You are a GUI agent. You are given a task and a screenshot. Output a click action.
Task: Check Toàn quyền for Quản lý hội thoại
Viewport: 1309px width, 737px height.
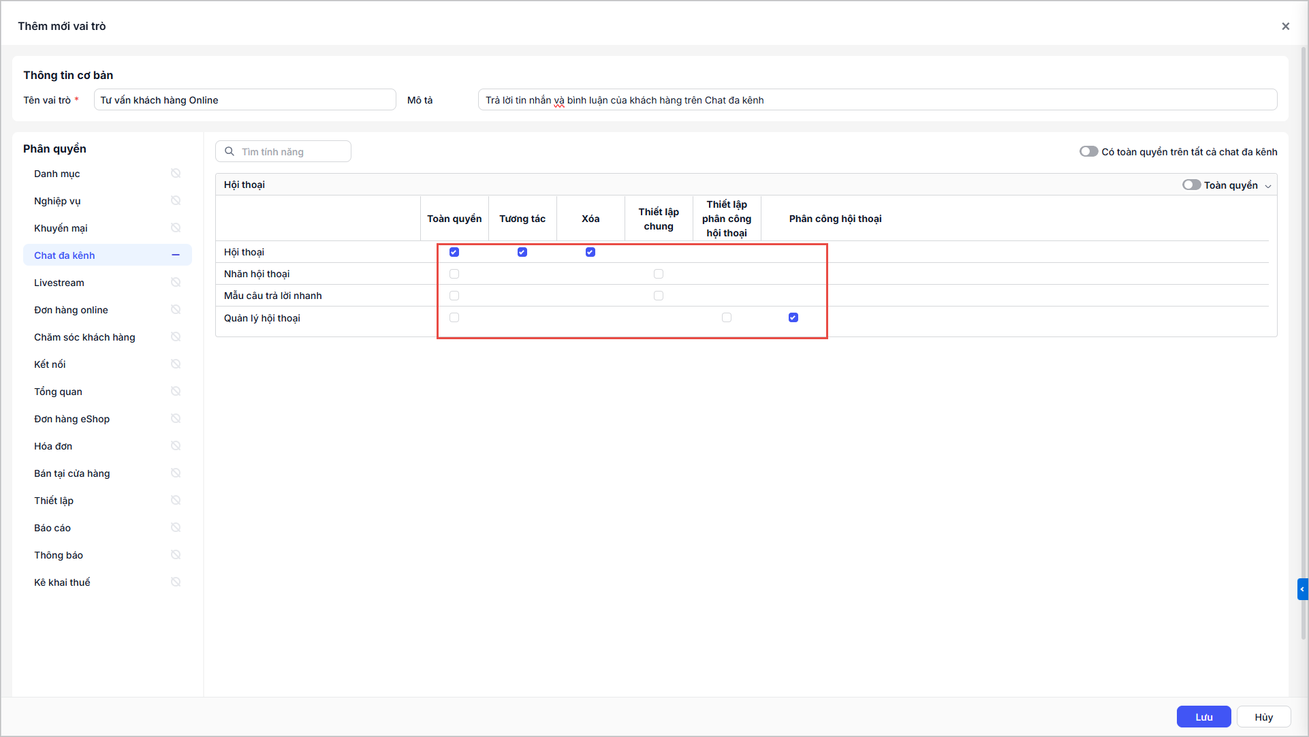tap(454, 317)
